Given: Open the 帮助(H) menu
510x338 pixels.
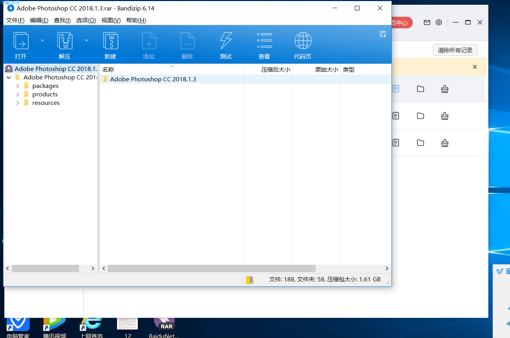Looking at the screenshot, I should (136, 20).
